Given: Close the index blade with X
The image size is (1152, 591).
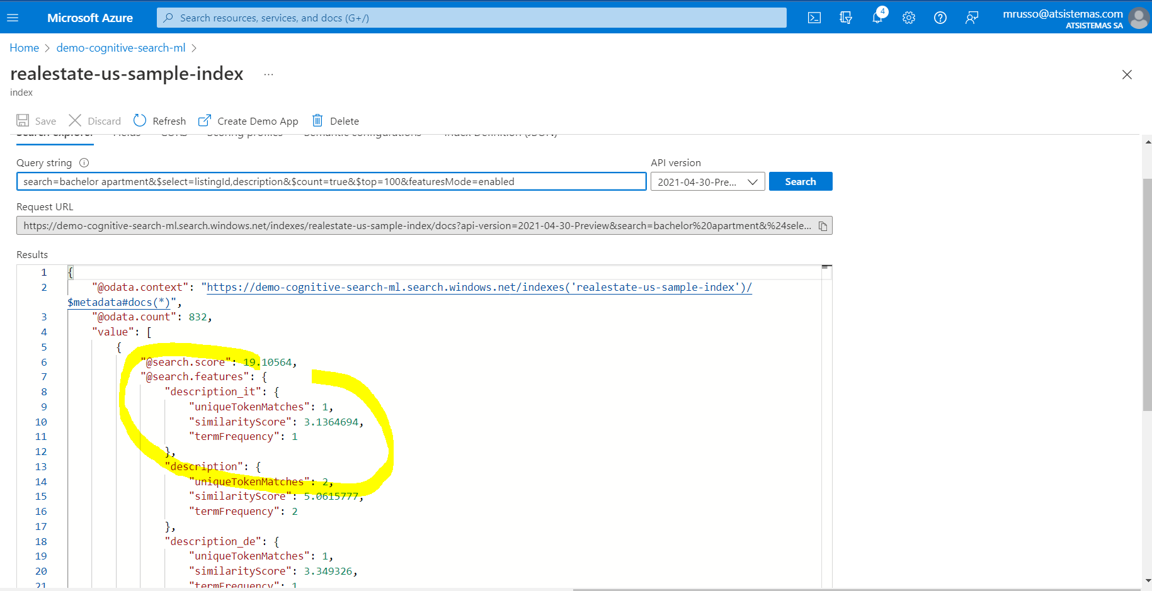Looking at the screenshot, I should pyautogui.click(x=1127, y=74).
